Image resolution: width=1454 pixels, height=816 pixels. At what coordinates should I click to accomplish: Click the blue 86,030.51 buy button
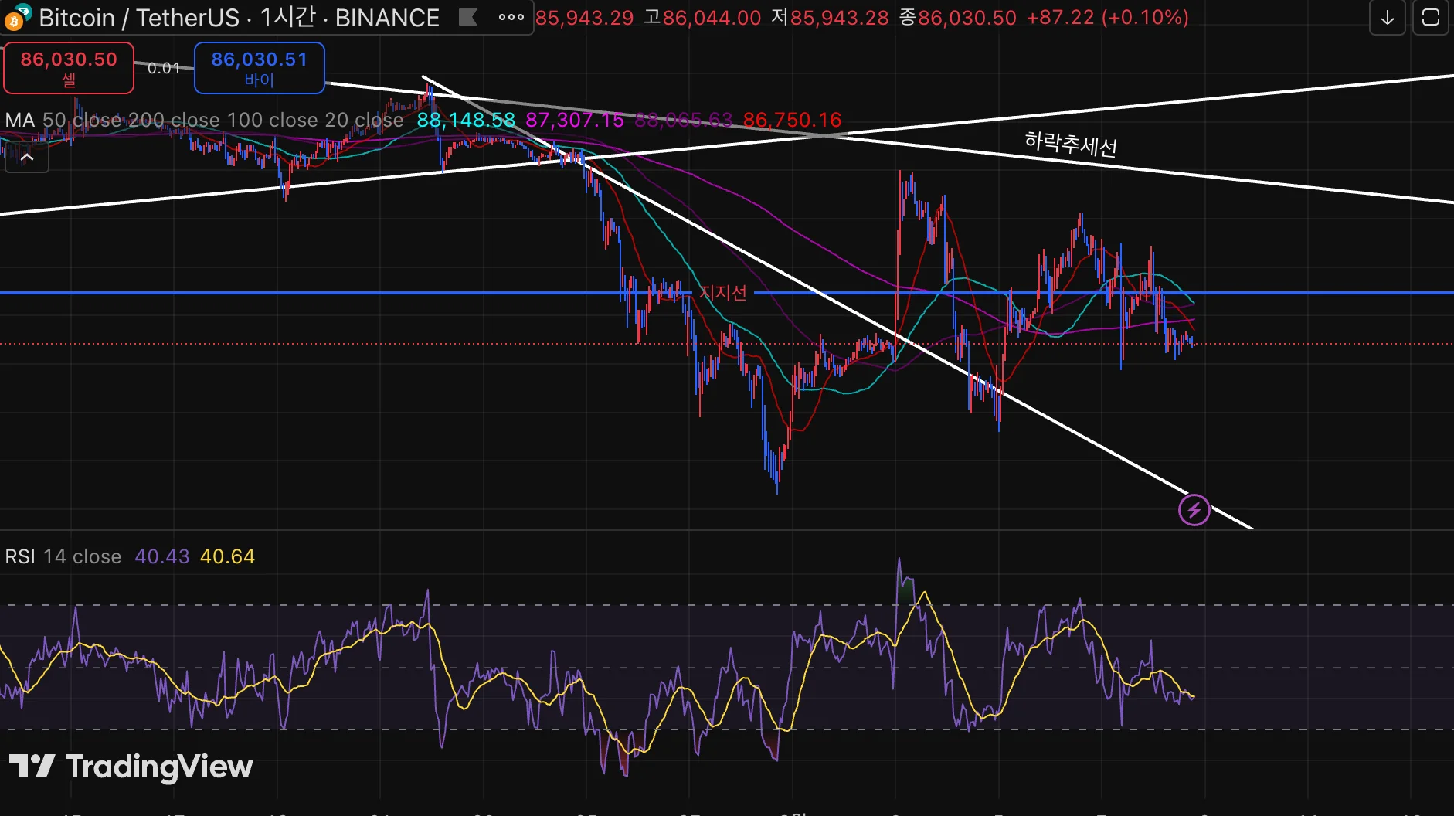[x=260, y=68]
